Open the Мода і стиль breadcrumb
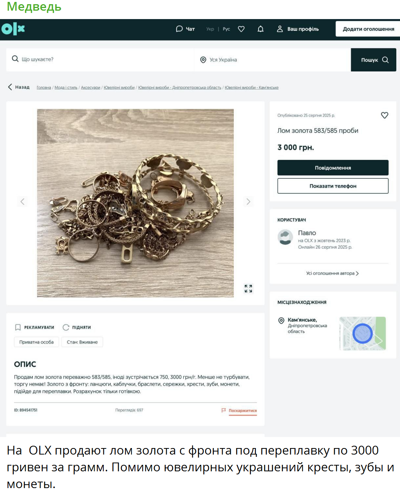Screen dimensions: 400x498 pyautogui.click(x=66, y=88)
